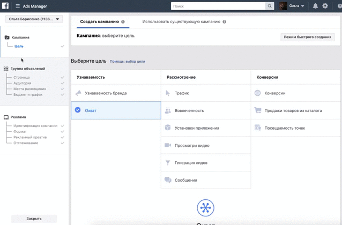Open the Ольга Борисенко account dropdown
This screenshot has height=225, width=342.
34,19
